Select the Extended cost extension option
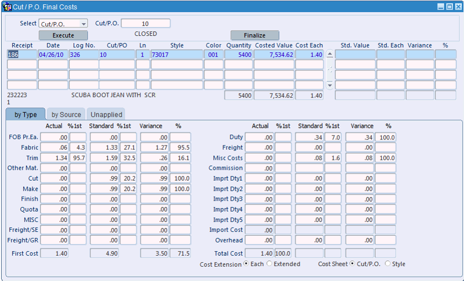This screenshot has width=464, height=281. pyautogui.click(x=269, y=264)
